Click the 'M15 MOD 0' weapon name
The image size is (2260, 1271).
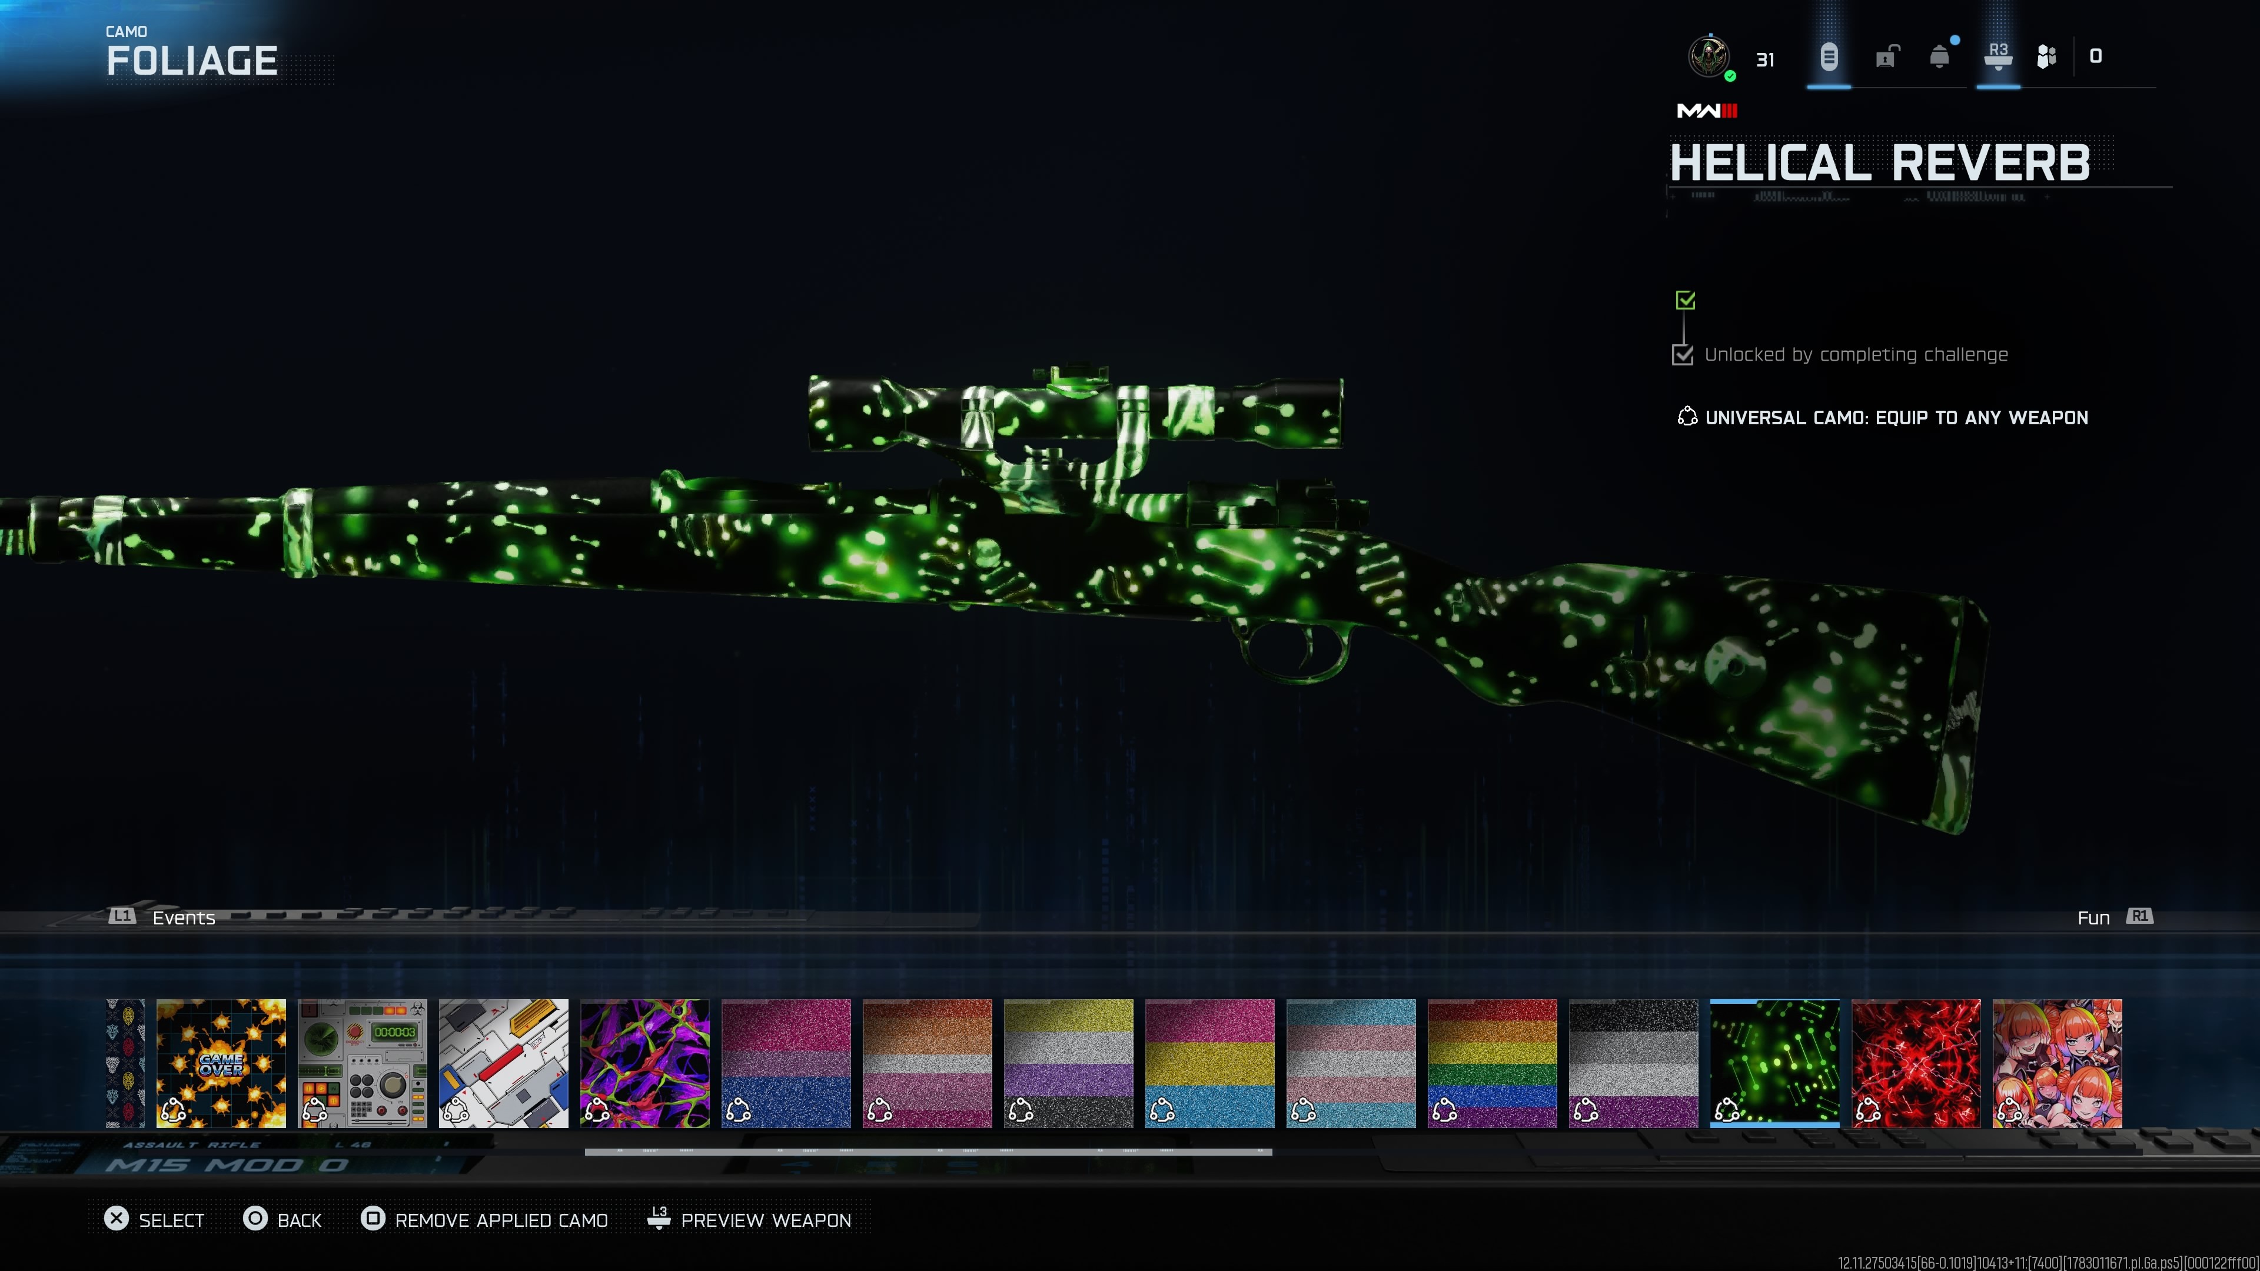pos(227,1165)
